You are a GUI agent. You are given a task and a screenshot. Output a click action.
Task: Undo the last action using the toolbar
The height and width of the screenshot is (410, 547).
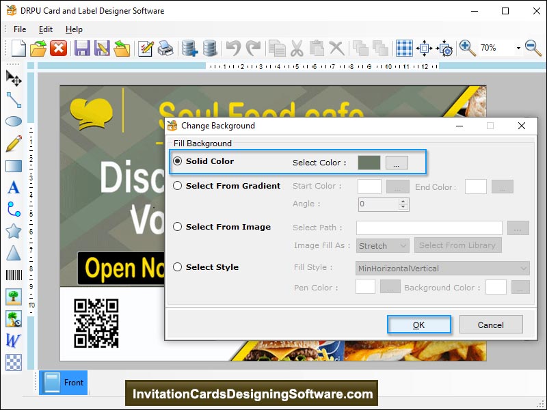click(233, 48)
